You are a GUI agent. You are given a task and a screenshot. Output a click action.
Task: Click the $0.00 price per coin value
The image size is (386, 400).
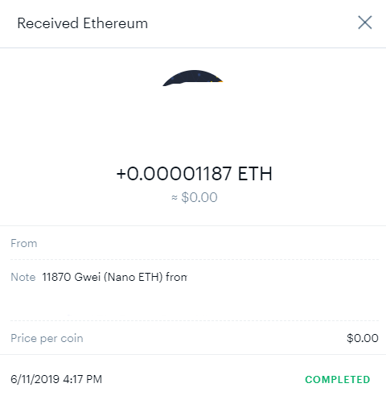pos(363,338)
